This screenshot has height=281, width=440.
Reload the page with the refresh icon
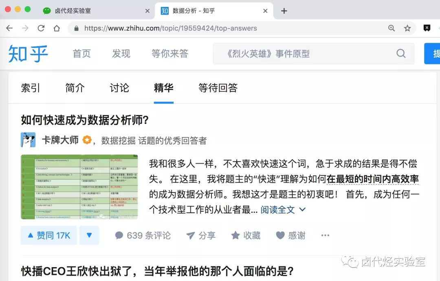coord(41,28)
